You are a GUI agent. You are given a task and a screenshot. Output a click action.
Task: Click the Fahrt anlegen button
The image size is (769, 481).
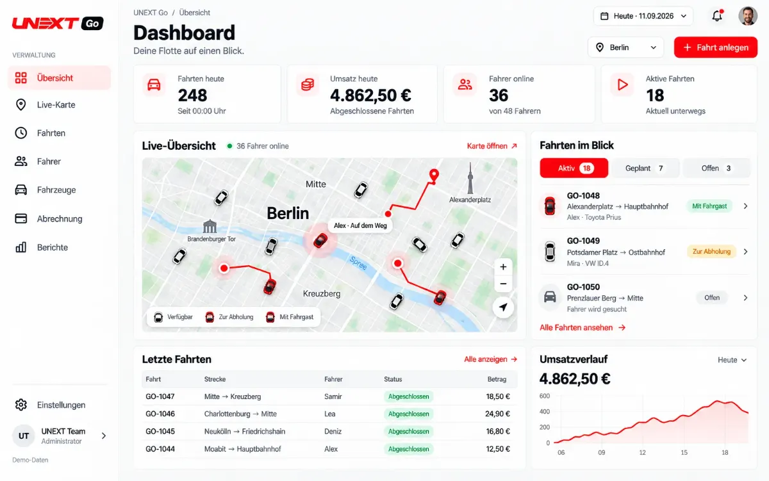(x=716, y=47)
